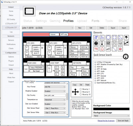The height and width of the screenshot is (126, 133).
Task: Open the profile selector john 1-2019 (LCD2)
Action: point(48,28)
